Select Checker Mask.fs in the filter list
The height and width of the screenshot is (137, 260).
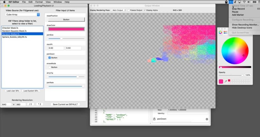point(10,28)
